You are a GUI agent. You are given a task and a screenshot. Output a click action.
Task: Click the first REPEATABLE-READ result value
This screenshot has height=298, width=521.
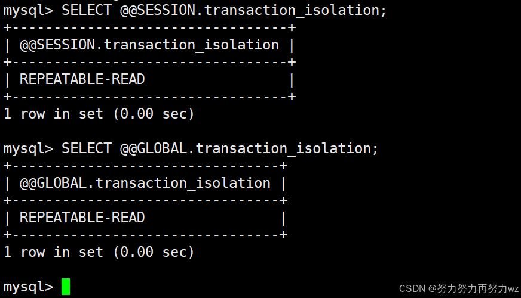click(82, 79)
